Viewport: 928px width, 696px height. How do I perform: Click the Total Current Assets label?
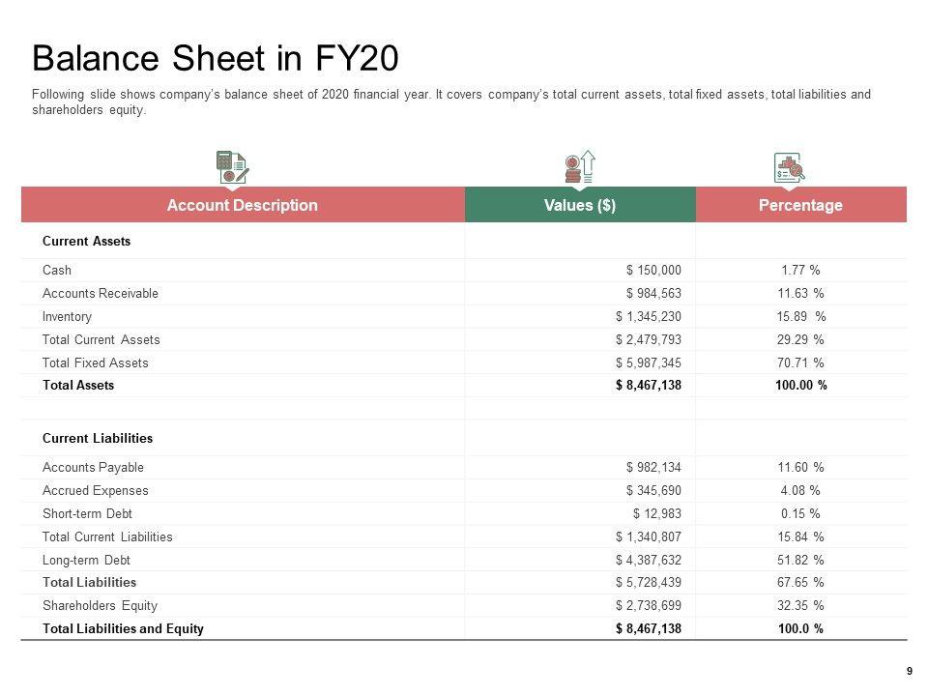[x=101, y=340]
